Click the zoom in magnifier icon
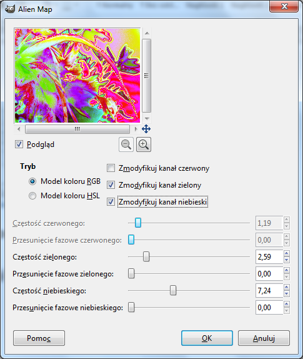 (x=144, y=144)
